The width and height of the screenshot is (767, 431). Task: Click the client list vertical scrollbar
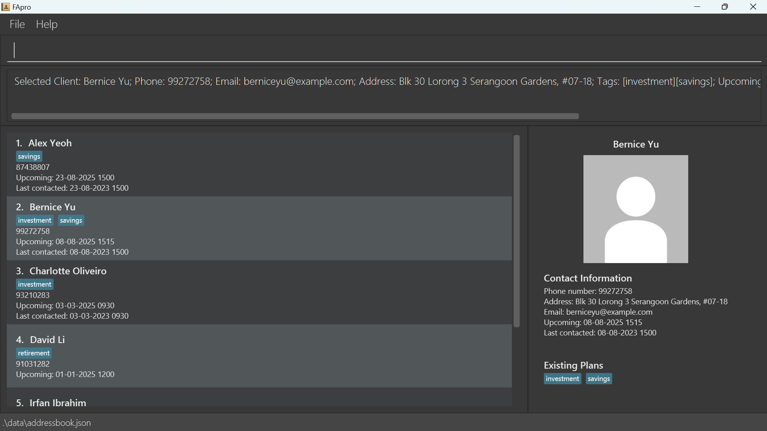point(516,231)
